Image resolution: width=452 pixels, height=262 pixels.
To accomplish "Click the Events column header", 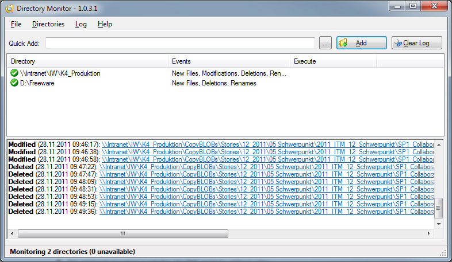I will [229, 61].
